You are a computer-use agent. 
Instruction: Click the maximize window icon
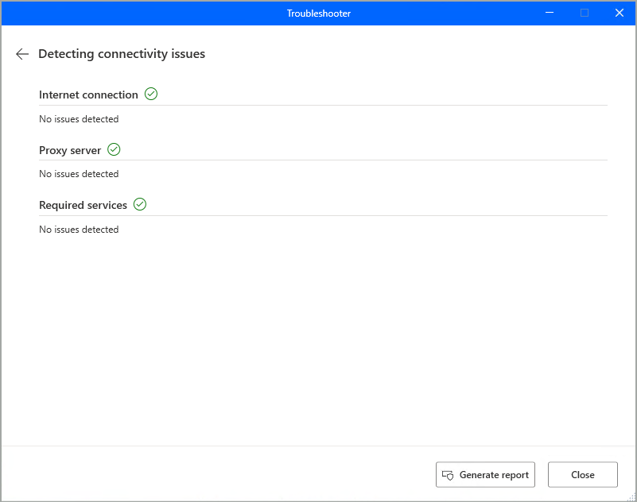[x=585, y=13]
